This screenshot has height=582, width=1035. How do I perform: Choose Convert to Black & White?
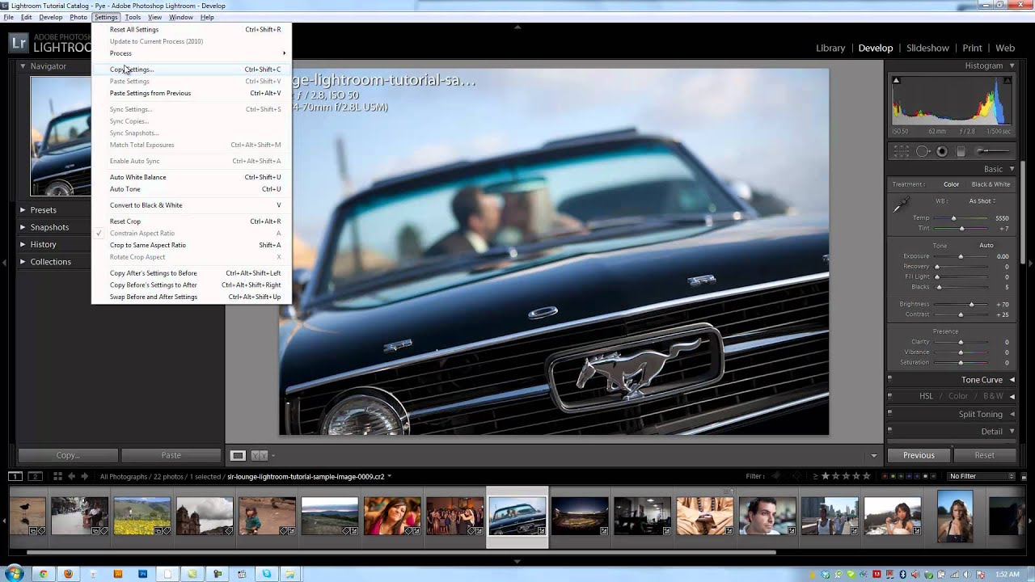tap(192, 205)
